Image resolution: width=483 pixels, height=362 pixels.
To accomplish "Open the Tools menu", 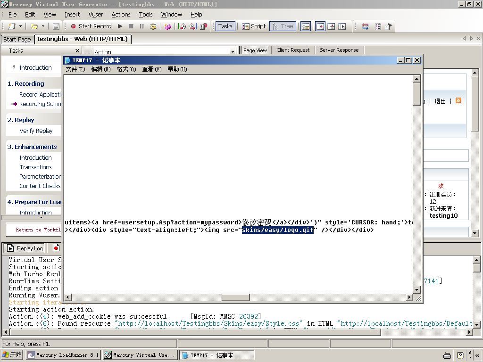I will pos(146,15).
